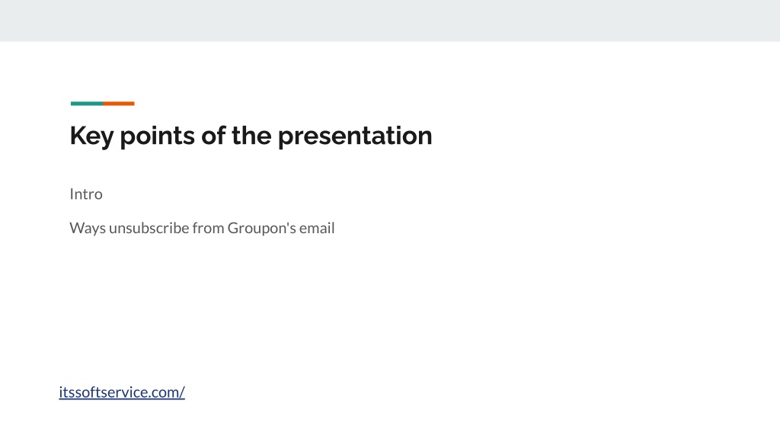The image size is (780, 439).
Task: Open the itssoftservice.com link
Action: (x=122, y=393)
